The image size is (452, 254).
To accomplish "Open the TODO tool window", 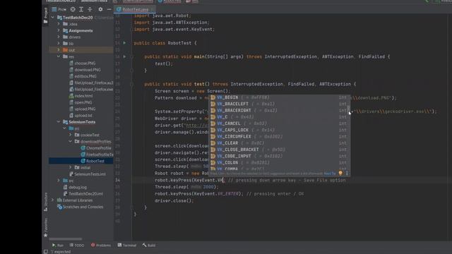I will 77,246.
